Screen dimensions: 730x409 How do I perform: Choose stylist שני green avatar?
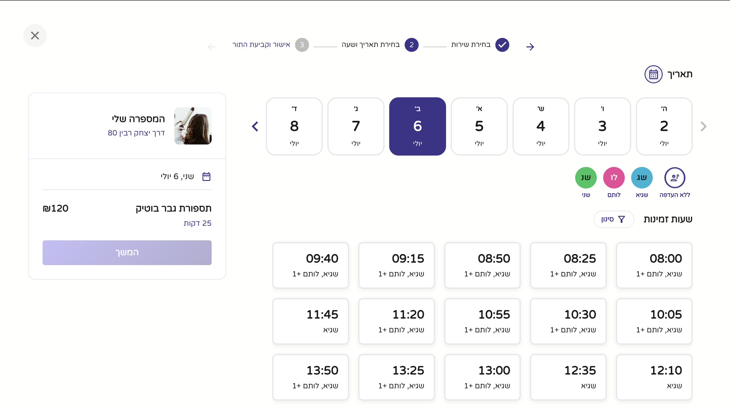[x=586, y=177]
